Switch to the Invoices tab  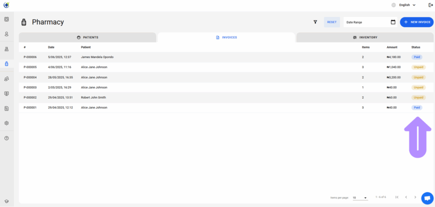tap(226, 37)
